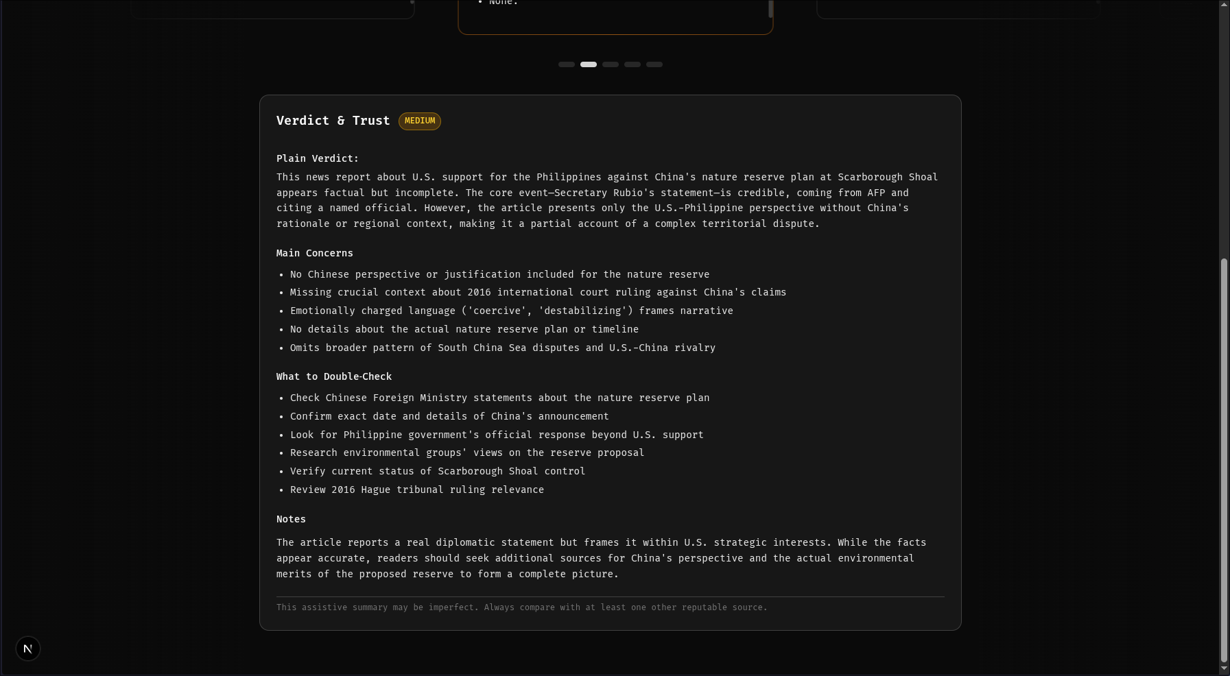1230x676 pixels.
Task: Click the scrollbar down arrow
Action: (x=1225, y=668)
